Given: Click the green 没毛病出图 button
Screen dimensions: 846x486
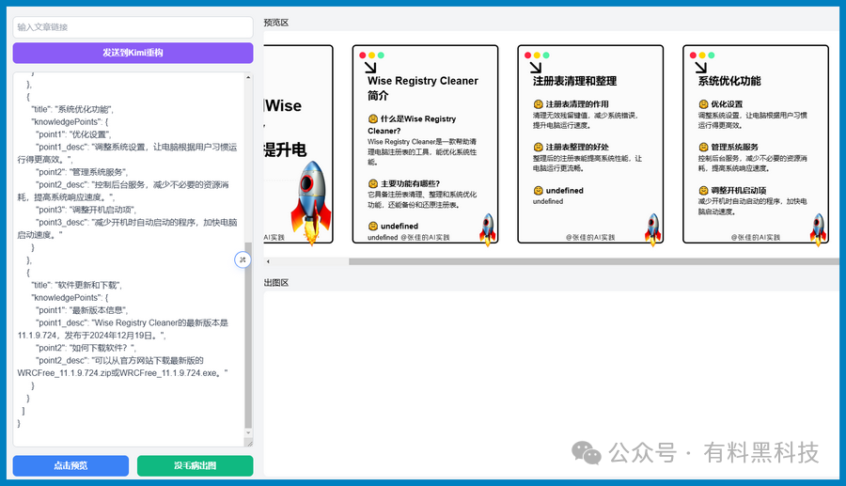Looking at the screenshot, I should 195,465.
